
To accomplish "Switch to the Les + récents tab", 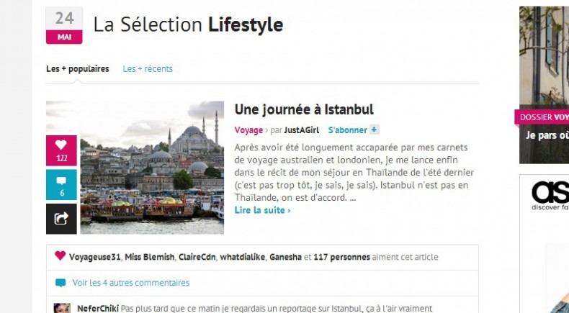I will coord(148,68).
